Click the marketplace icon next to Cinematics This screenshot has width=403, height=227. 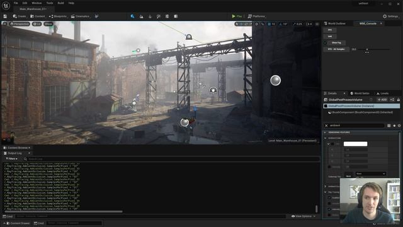tap(96, 16)
